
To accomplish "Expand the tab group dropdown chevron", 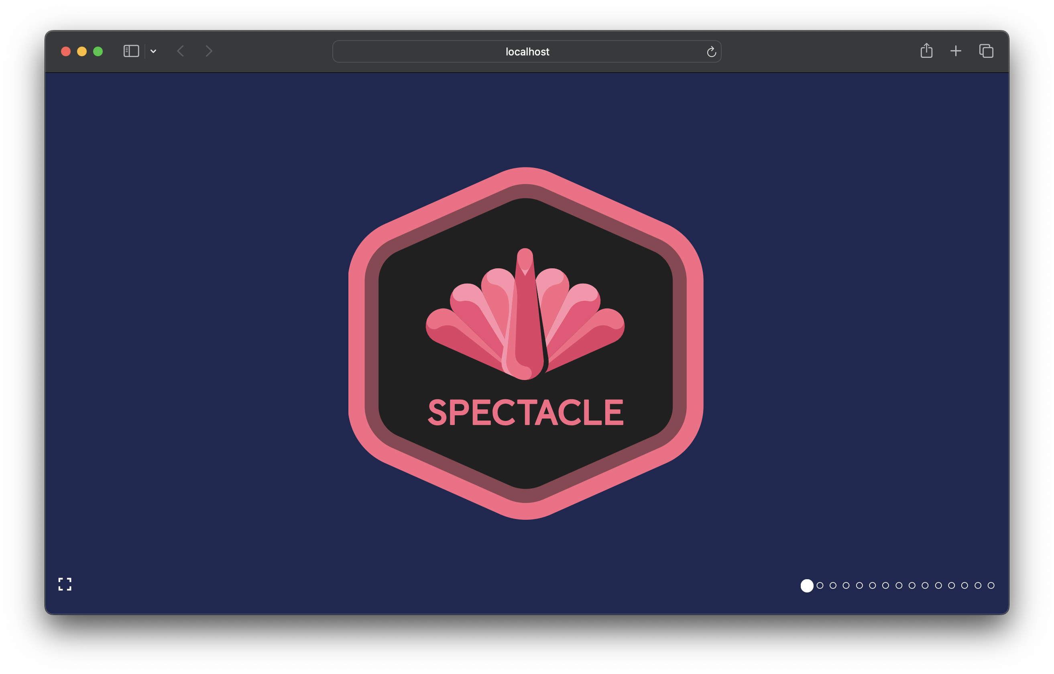I will [x=153, y=51].
